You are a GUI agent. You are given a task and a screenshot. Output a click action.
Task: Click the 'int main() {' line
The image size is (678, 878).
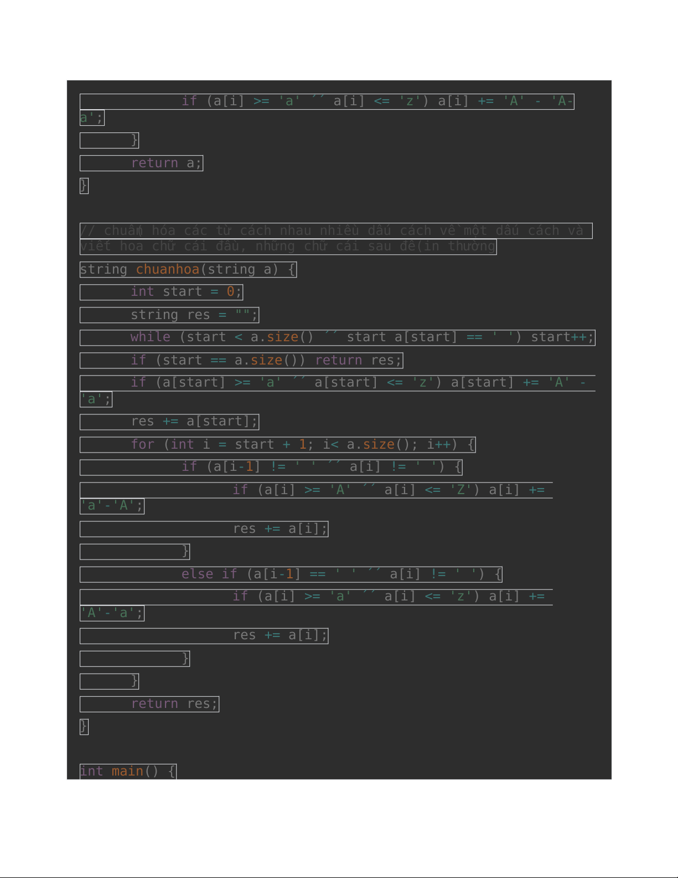pyautogui.click(x=128, y=771)
